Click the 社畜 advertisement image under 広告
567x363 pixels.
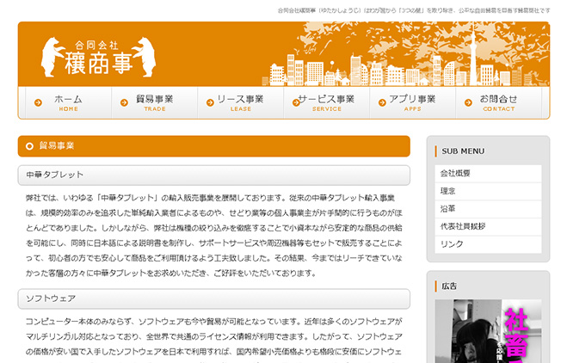[487, 331]
